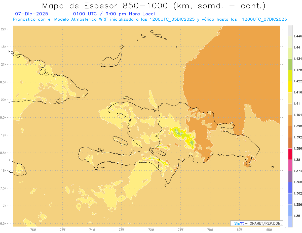Click the colorbar value '1.422'
This screenshot has height=233, width=302.
click(x=298, y=81)
